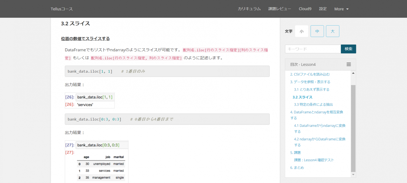The height and width of the screenshot is (183, 407).
Task: Click the bank_data.iloc[0:3, 0:3] code block
Action: pyautogui.click(x=167, y=119)
